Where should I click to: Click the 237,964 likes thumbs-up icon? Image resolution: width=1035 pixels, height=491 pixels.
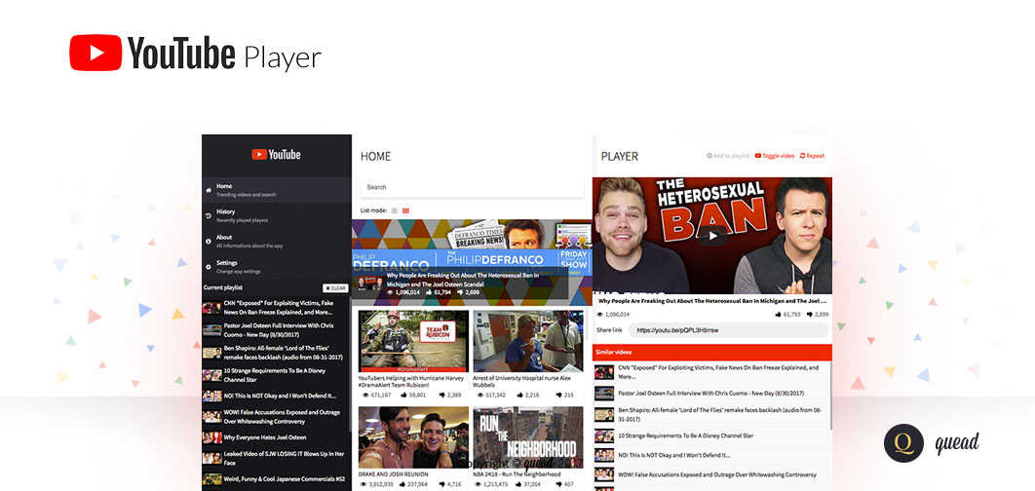click(x=404, y=484)
